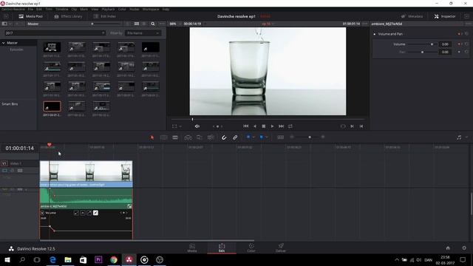The height and width of the screenshot is (266, 473).
Task: Click the red playhead marker on ruler
Action: (x=50, y=145)
